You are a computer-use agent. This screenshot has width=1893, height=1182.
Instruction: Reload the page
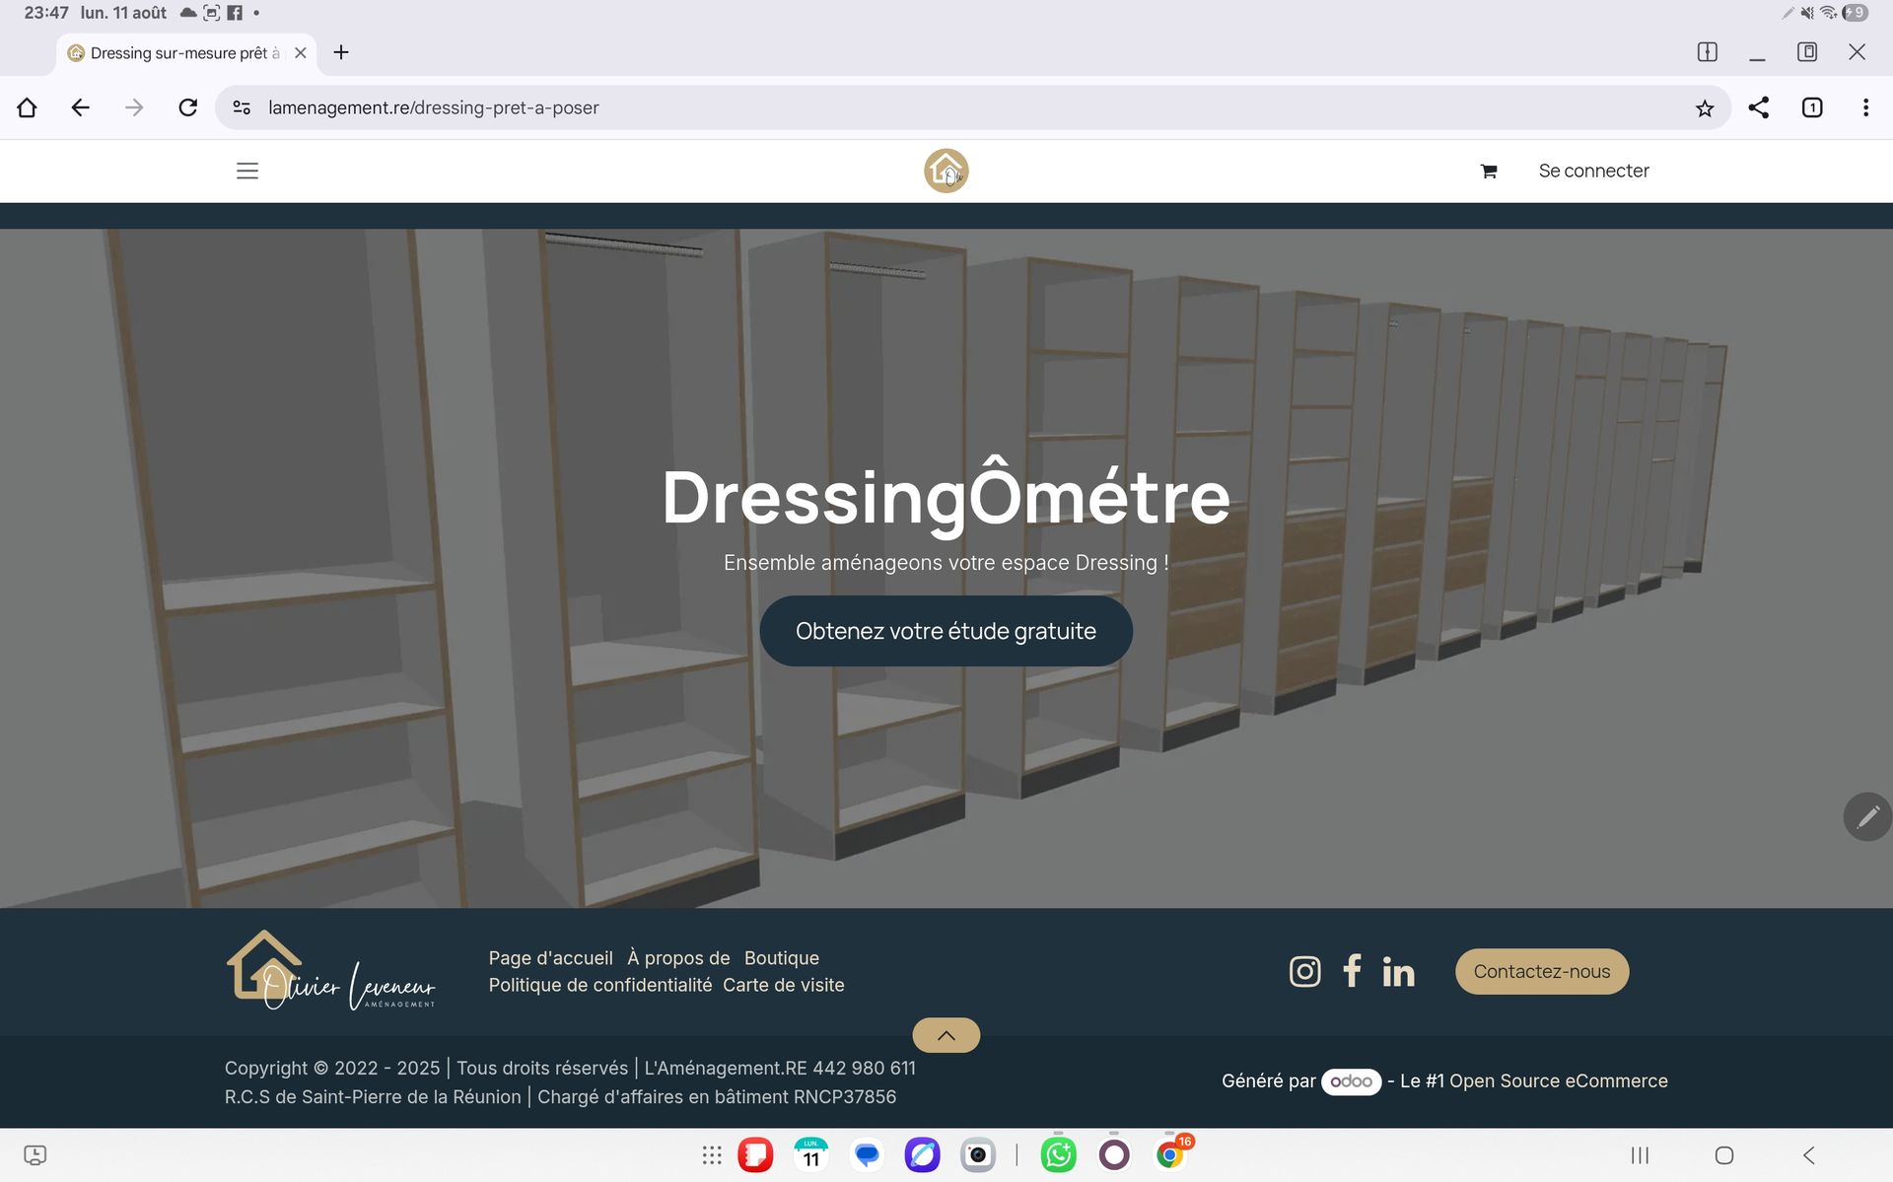[187, 107]
